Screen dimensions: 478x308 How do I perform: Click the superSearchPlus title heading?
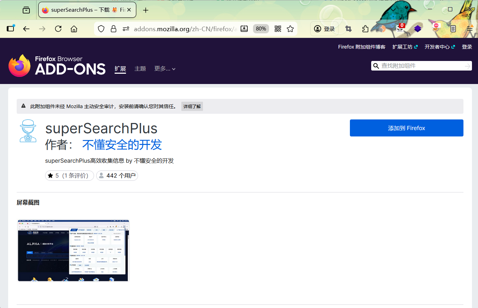click(x=101, y=128)
